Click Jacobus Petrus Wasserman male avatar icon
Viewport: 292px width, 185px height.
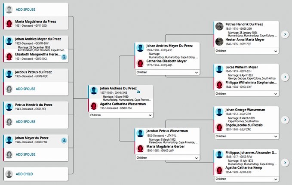[140, 133]
